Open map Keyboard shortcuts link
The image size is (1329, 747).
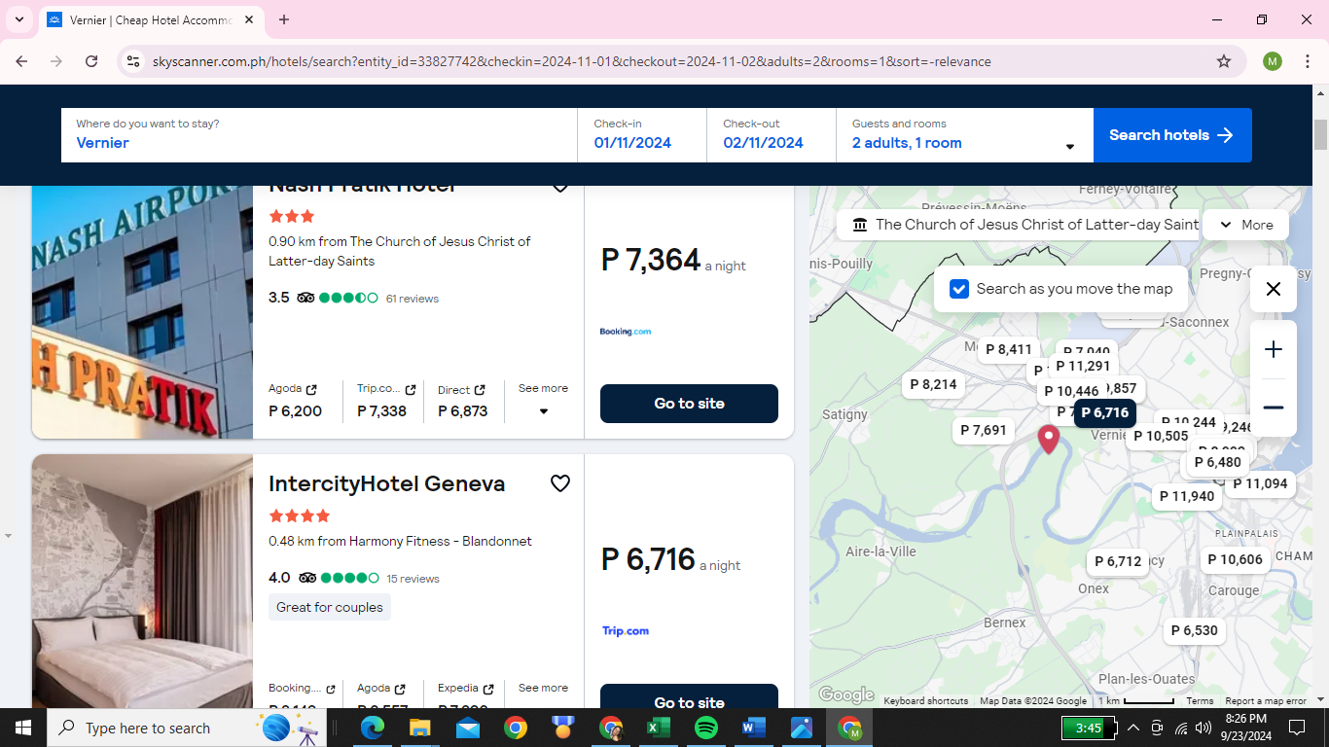[x=925, y=701]
